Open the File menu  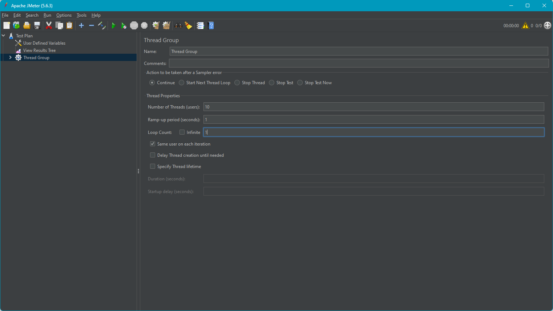tap(5, 15)
